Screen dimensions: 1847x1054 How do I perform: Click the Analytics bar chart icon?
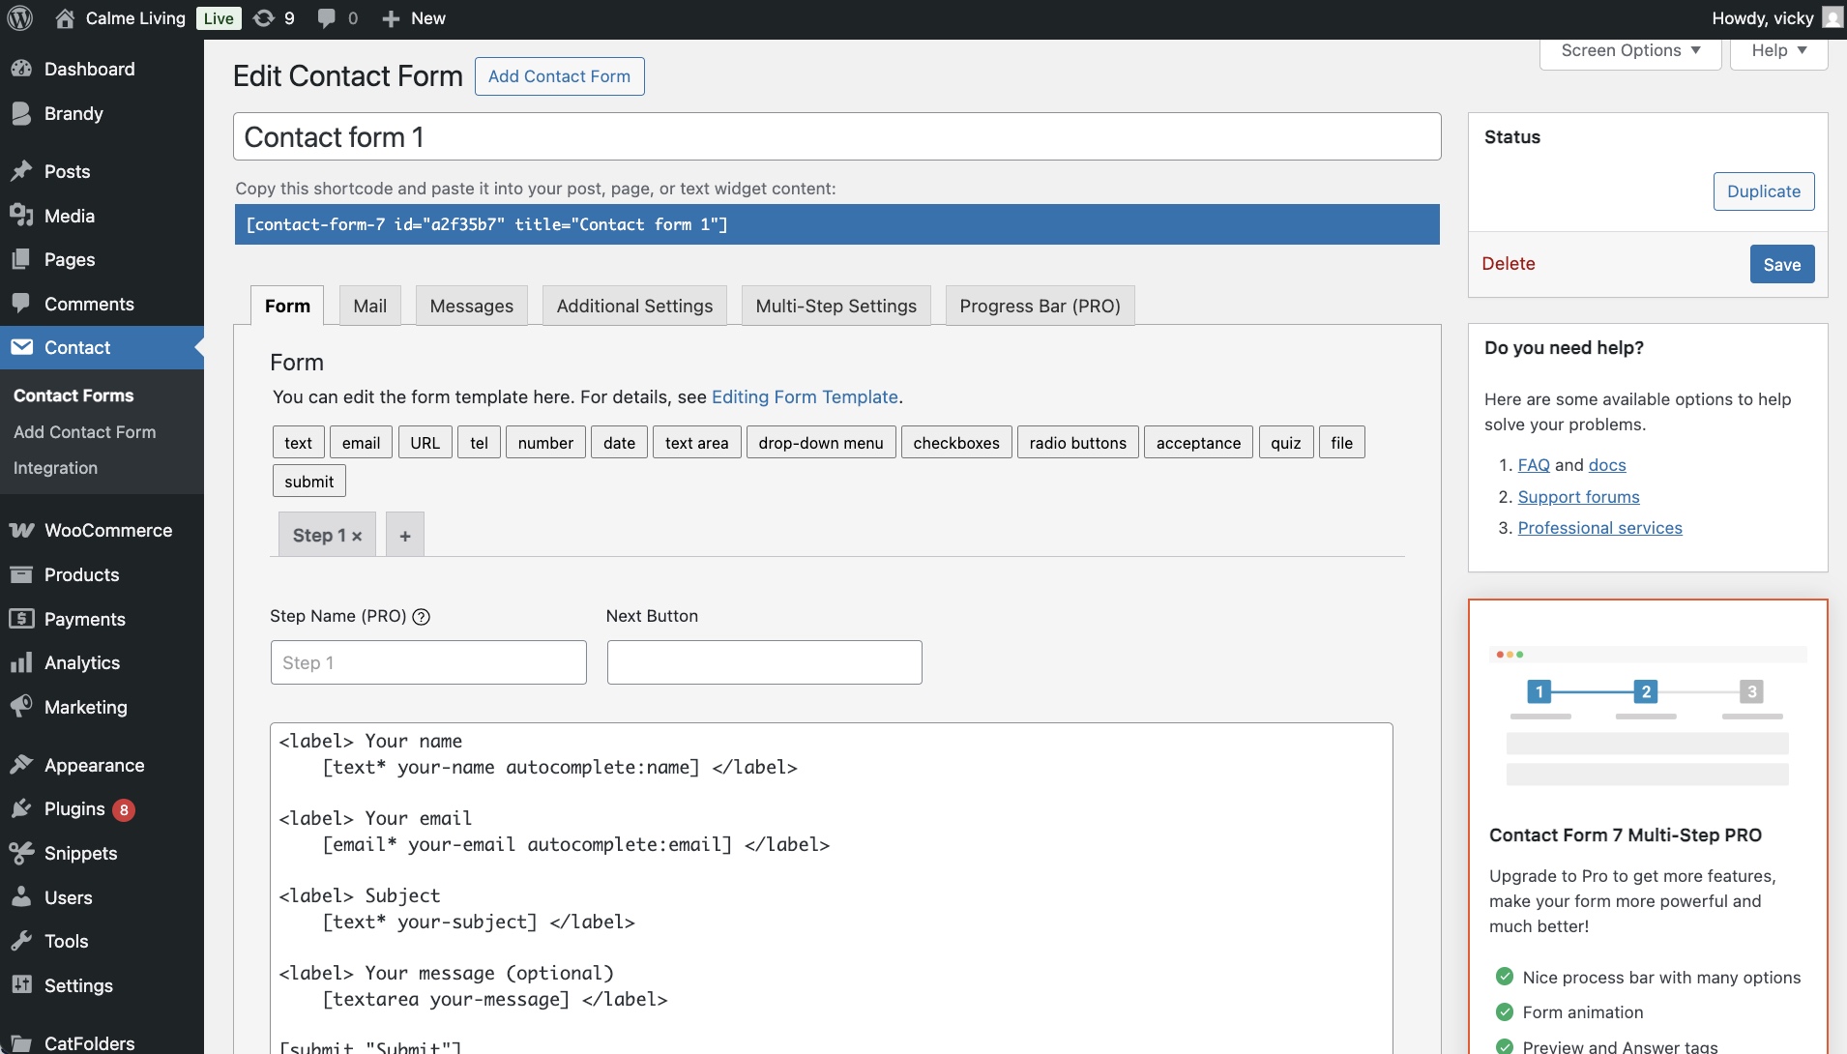21,662
